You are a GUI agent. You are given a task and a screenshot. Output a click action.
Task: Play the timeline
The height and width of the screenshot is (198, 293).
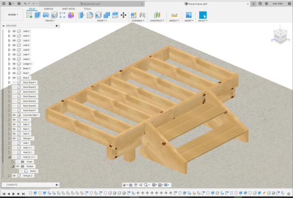tap(14, 194)
